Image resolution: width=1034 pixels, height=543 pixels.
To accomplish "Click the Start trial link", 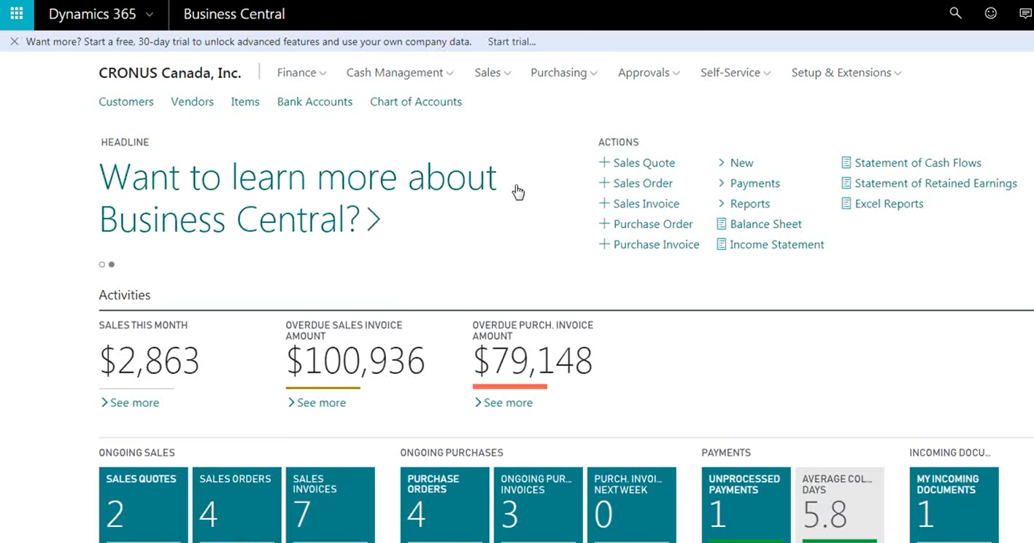I will pyautogui.click(x=512, y=42).
